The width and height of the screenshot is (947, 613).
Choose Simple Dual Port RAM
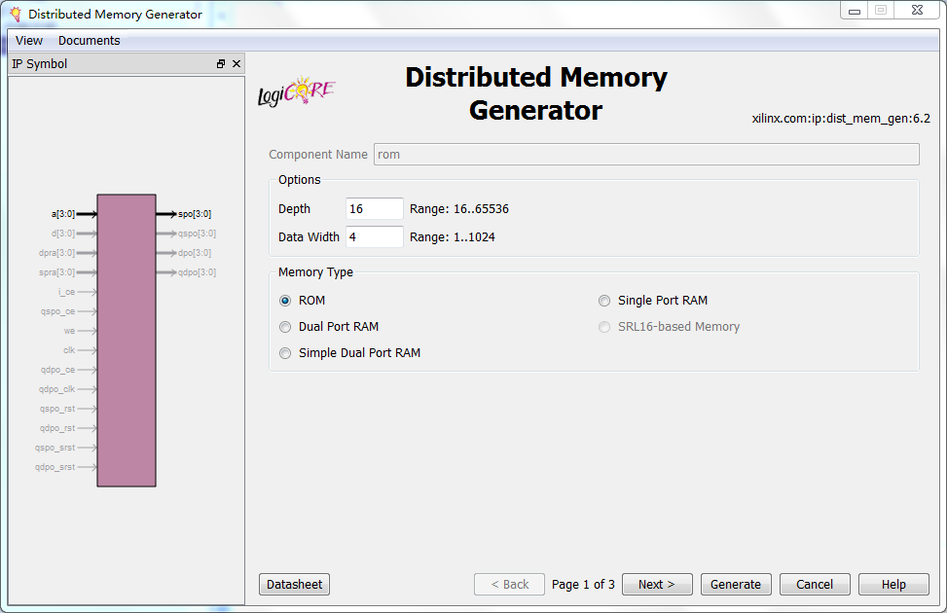pos(285,353)
